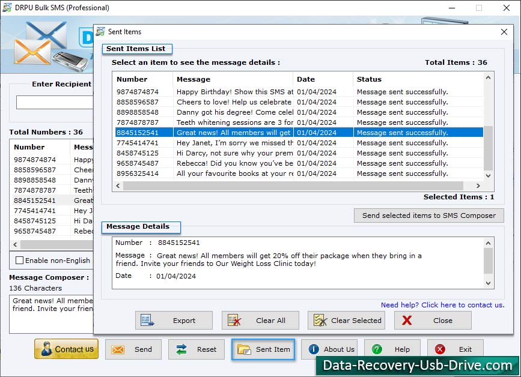
Task: Click the Export list icon
Action: [x=147, y=320]
